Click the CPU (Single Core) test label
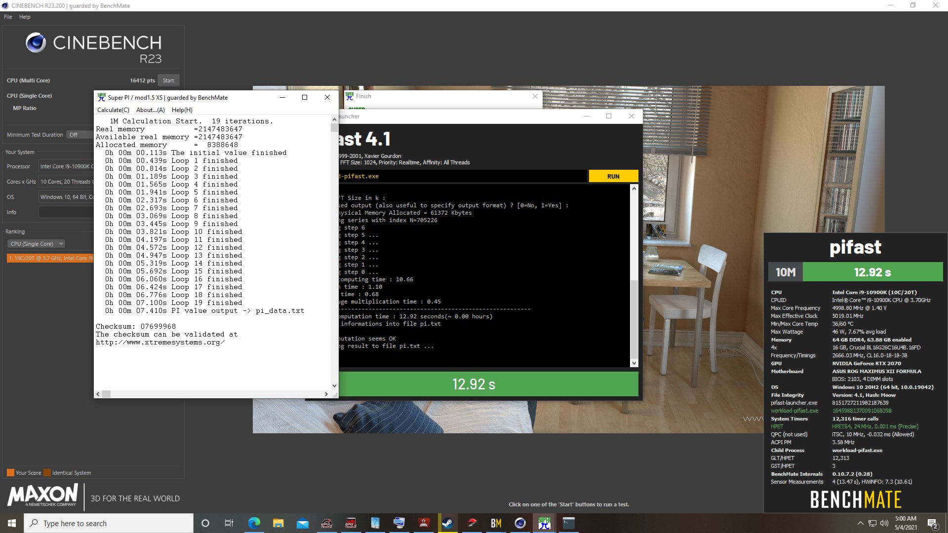This screenshot has width=948, height=533. click(x=29, y=96)
